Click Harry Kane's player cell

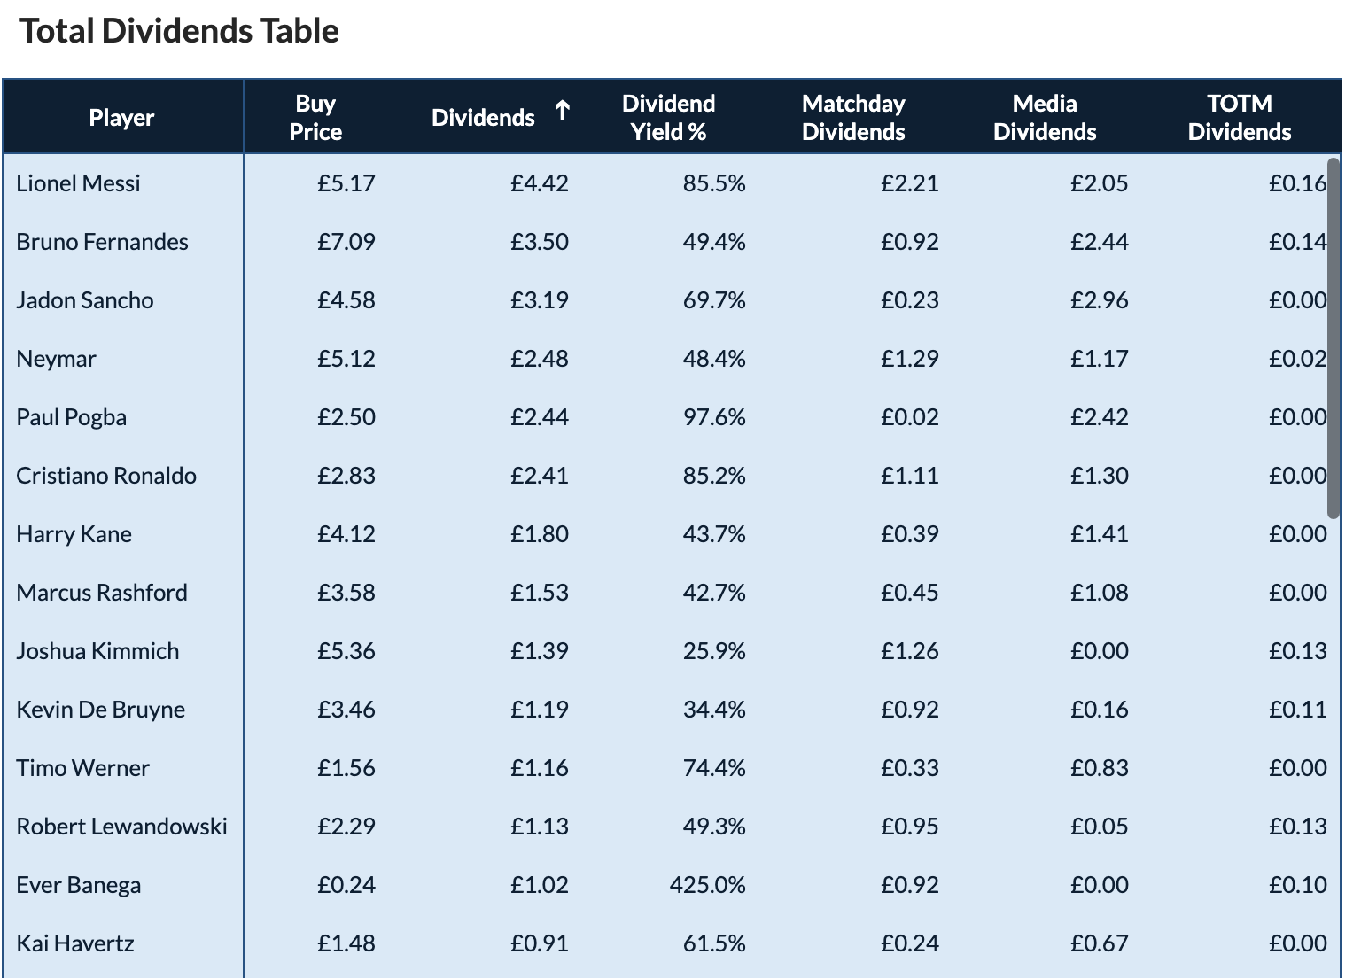[74, 534]
